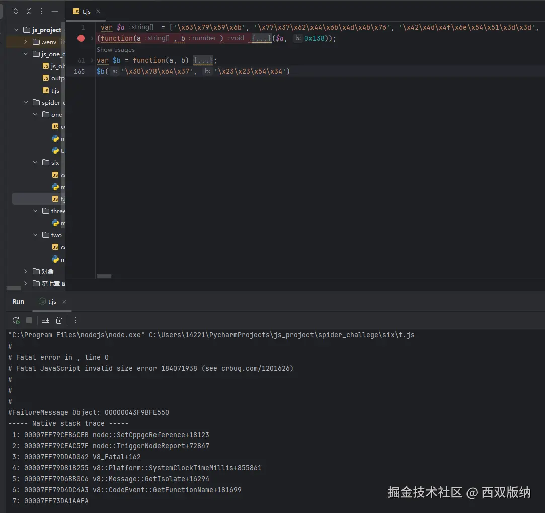Open project panel options menu (three dots)
The width and height of the screenshot is (545, 513).
click(x=42, y=11)
